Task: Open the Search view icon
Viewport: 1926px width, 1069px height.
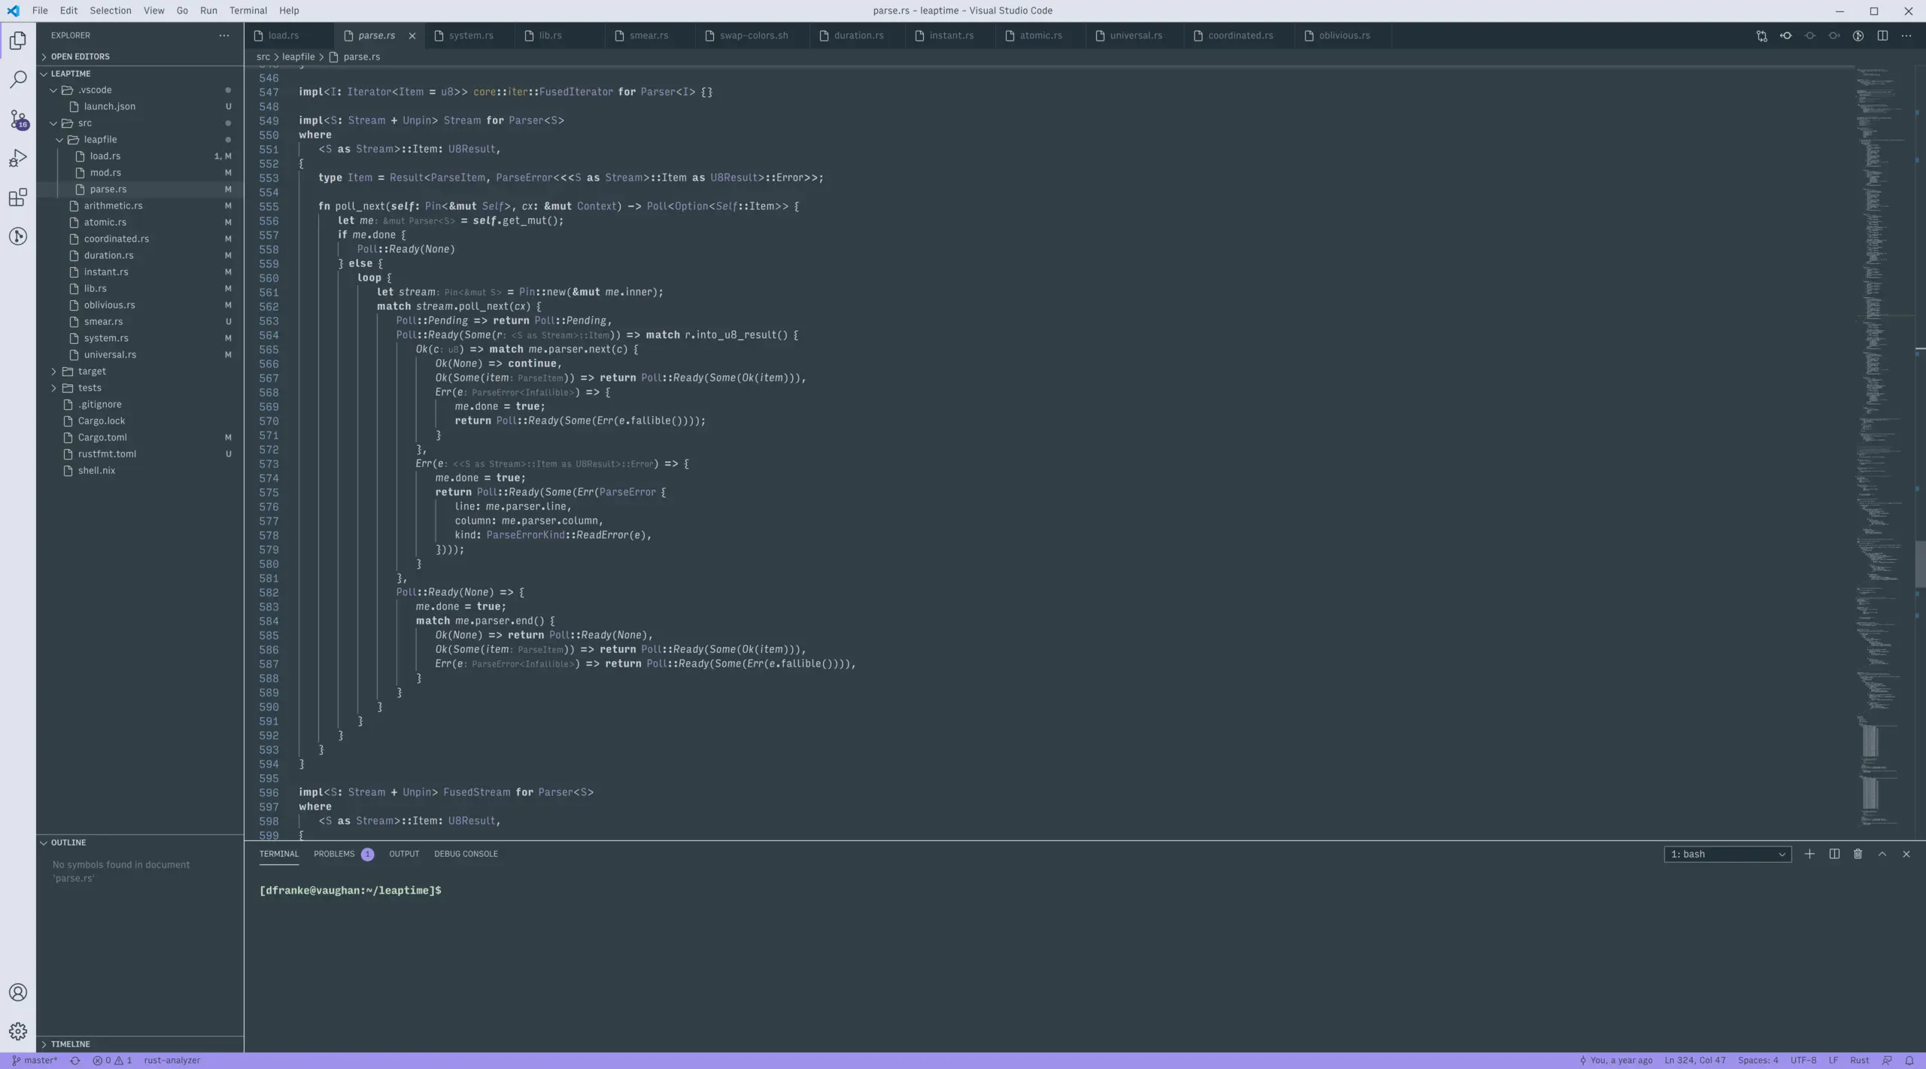Action: tap(18, 80)
